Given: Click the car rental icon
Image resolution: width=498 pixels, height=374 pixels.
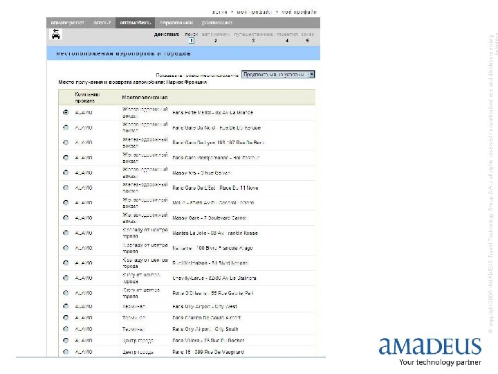Looking at the screenshot, I should point(56,34).
